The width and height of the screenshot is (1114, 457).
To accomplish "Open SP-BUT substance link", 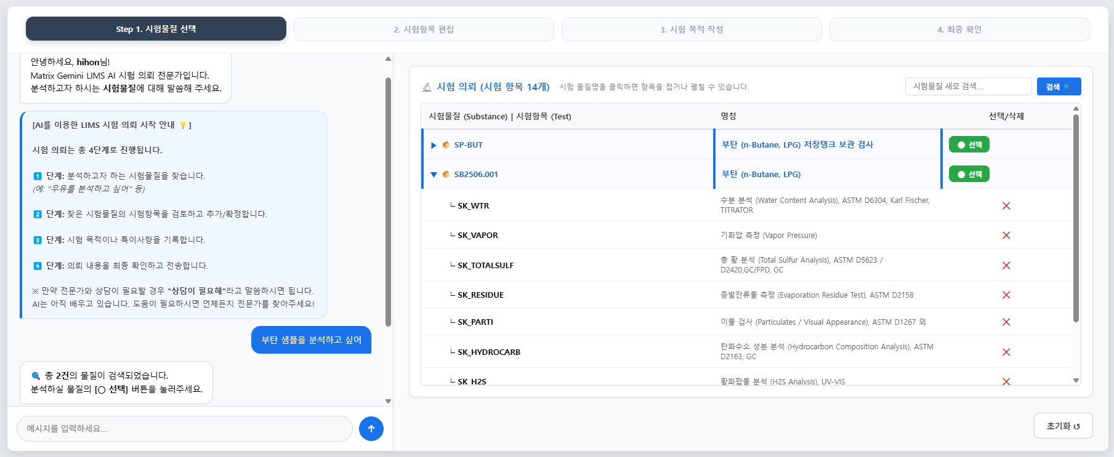I will pos(469,145).
